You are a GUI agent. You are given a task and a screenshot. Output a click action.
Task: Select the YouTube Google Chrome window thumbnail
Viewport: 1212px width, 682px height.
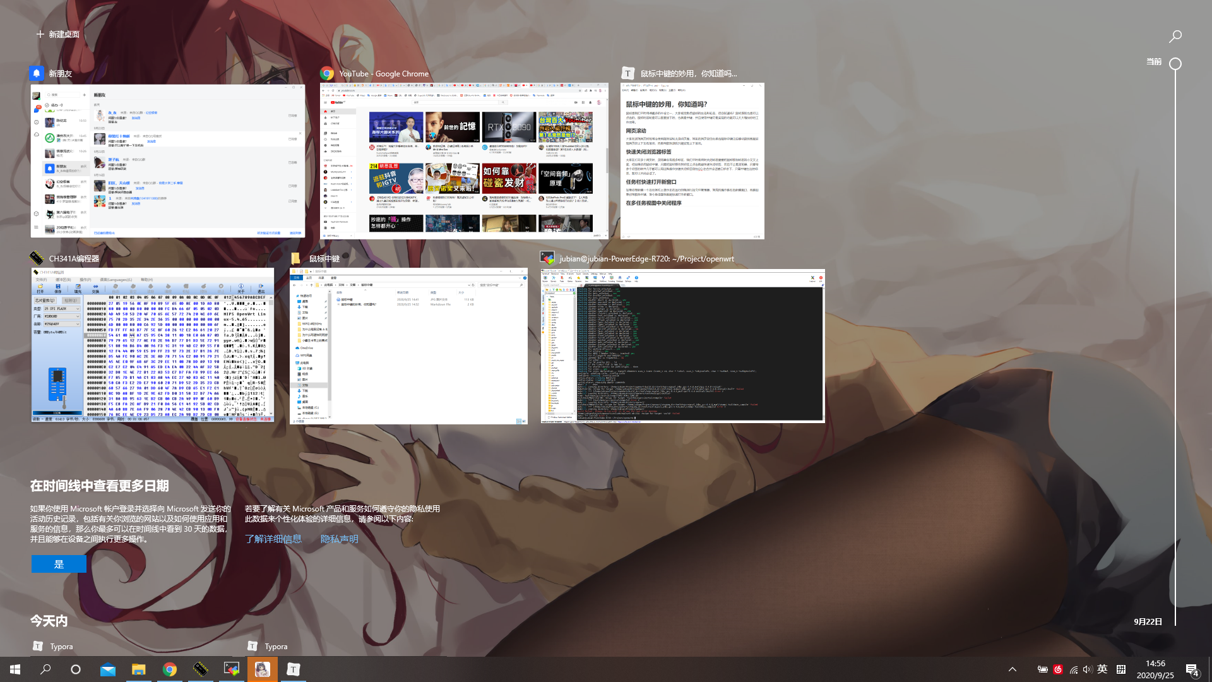tap(464, 161)
